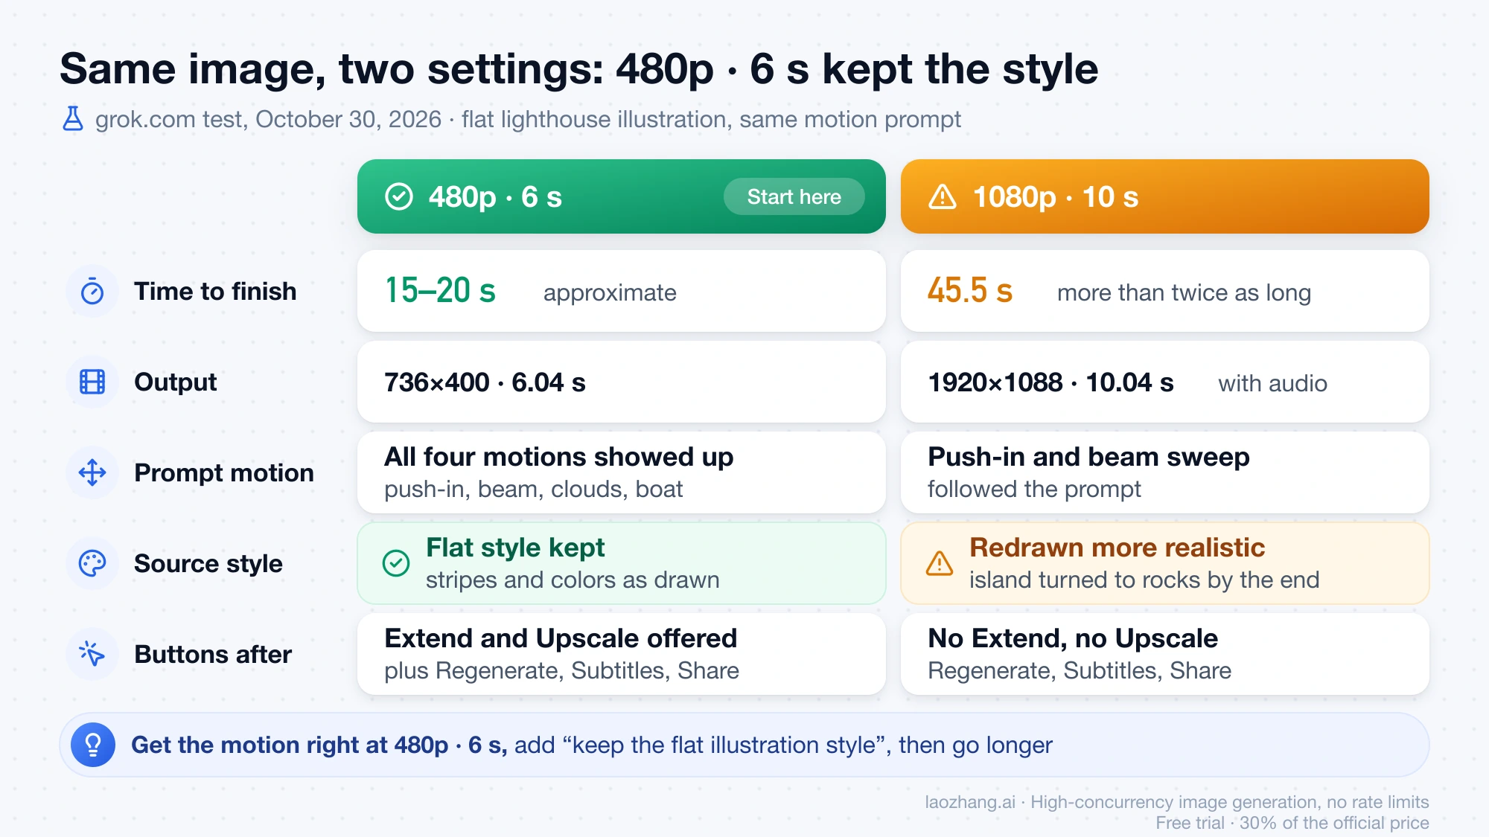
Task: Click the Get the motion right tip text
Action: [592, 745]
